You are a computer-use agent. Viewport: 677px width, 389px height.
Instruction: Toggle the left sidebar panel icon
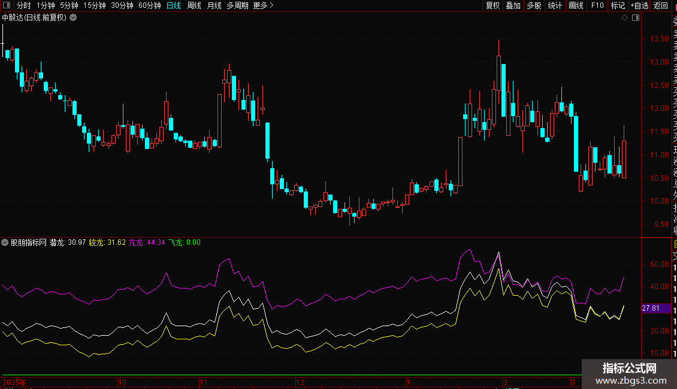click(x=6, y=5)
